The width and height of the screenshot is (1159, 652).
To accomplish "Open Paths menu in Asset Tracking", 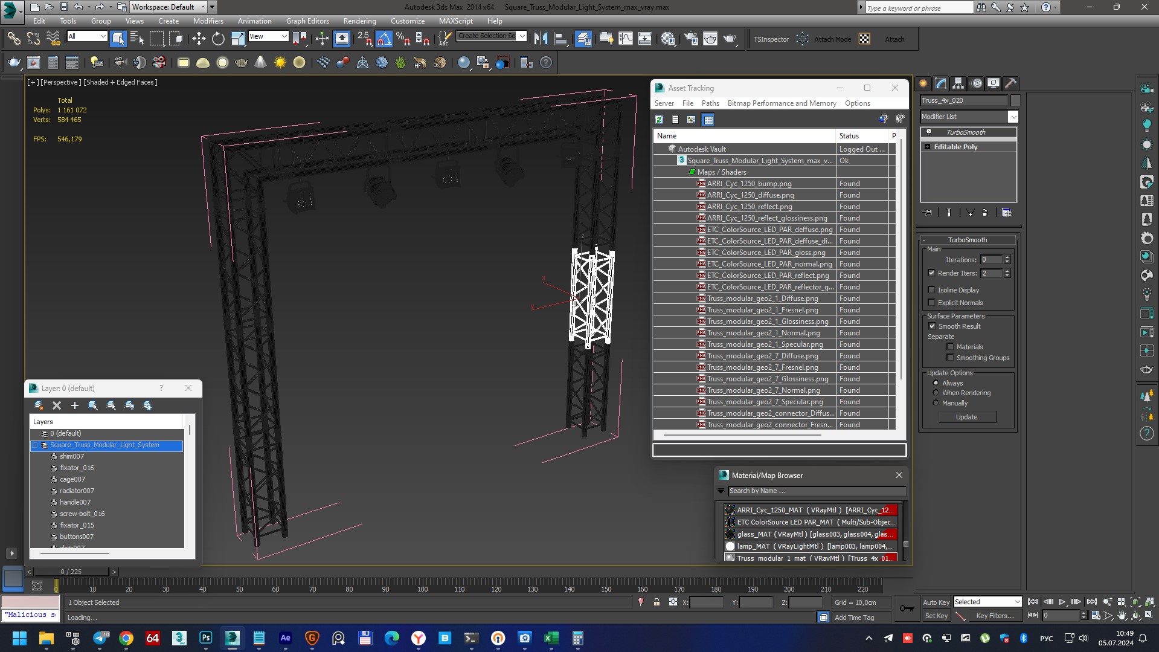I will click(710, 103).
